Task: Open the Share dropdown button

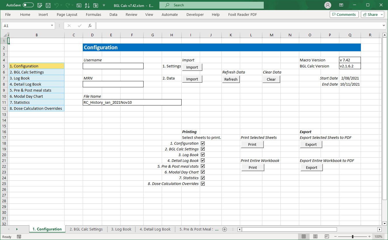Action: (x=372, y=14)
